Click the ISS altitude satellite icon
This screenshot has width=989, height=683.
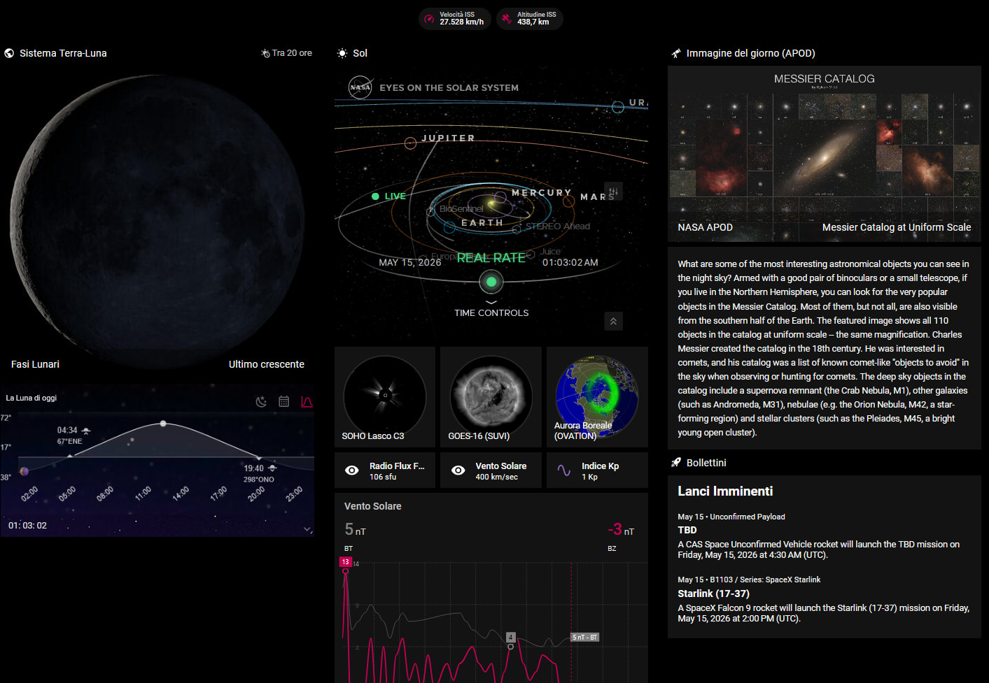(507, 19)
